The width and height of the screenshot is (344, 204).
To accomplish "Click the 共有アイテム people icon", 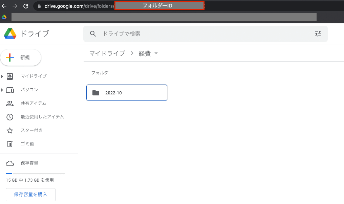I will click(x=10, y=104).
